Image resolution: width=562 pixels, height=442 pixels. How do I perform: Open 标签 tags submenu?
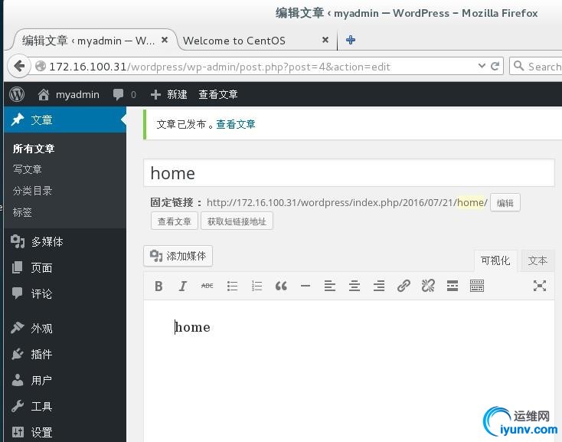22,212
